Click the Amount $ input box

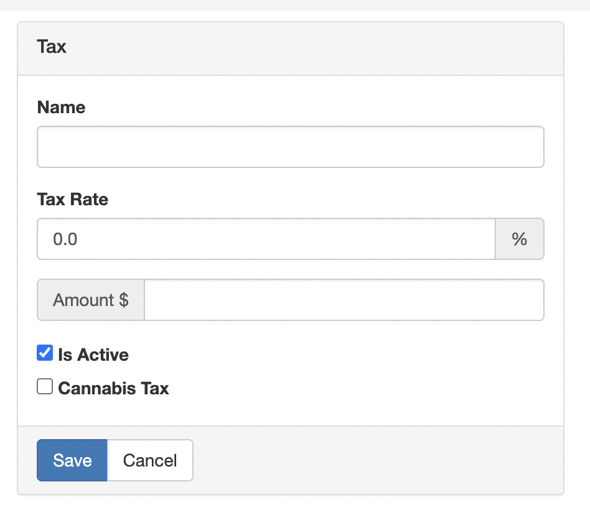344,300
